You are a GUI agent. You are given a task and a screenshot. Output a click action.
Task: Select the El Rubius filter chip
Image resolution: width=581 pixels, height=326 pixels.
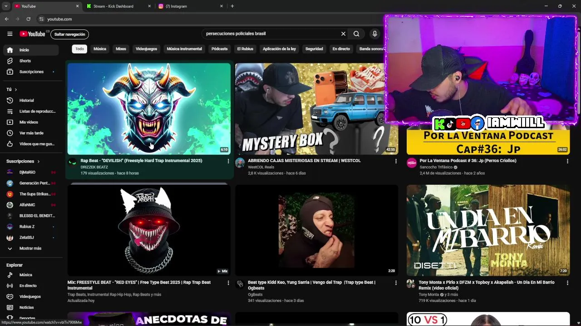click(x=245, y=49)
